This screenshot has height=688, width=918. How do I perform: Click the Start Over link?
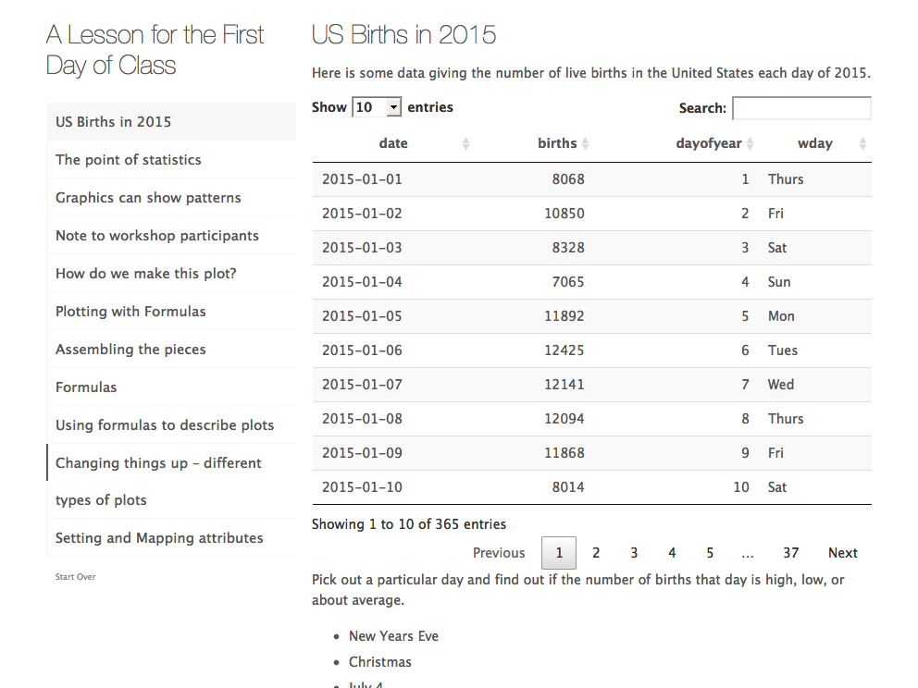(75, 577)
